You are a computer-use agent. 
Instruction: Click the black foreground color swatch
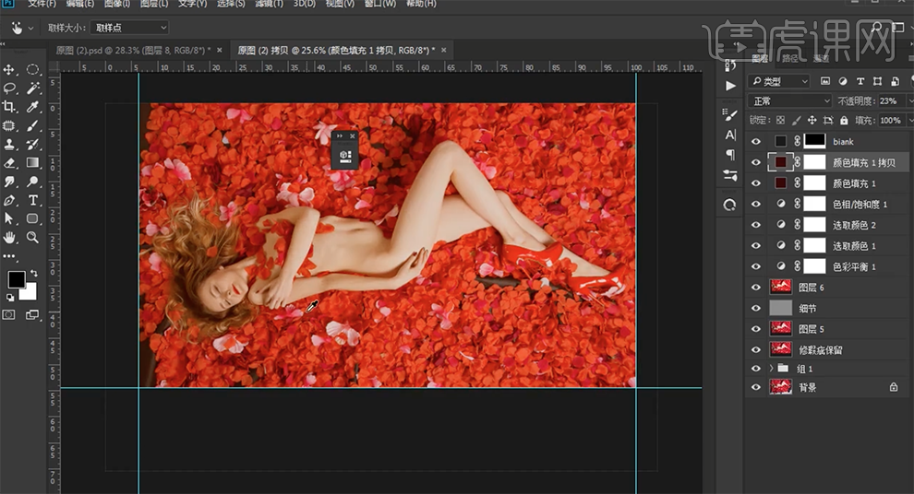click(x=17, y=279)
